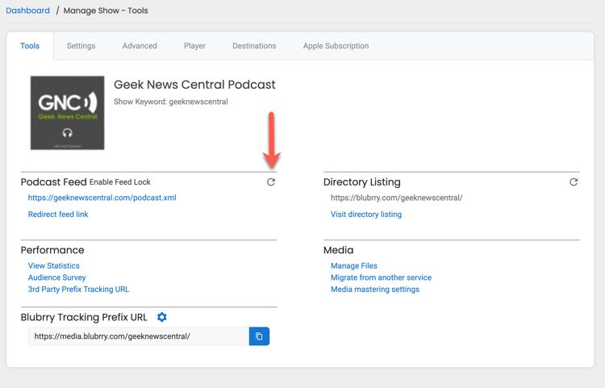605x388 pixels.
Task: Click the Show Keyword: geeknewscentral text
Action: (x=170, y=102)
